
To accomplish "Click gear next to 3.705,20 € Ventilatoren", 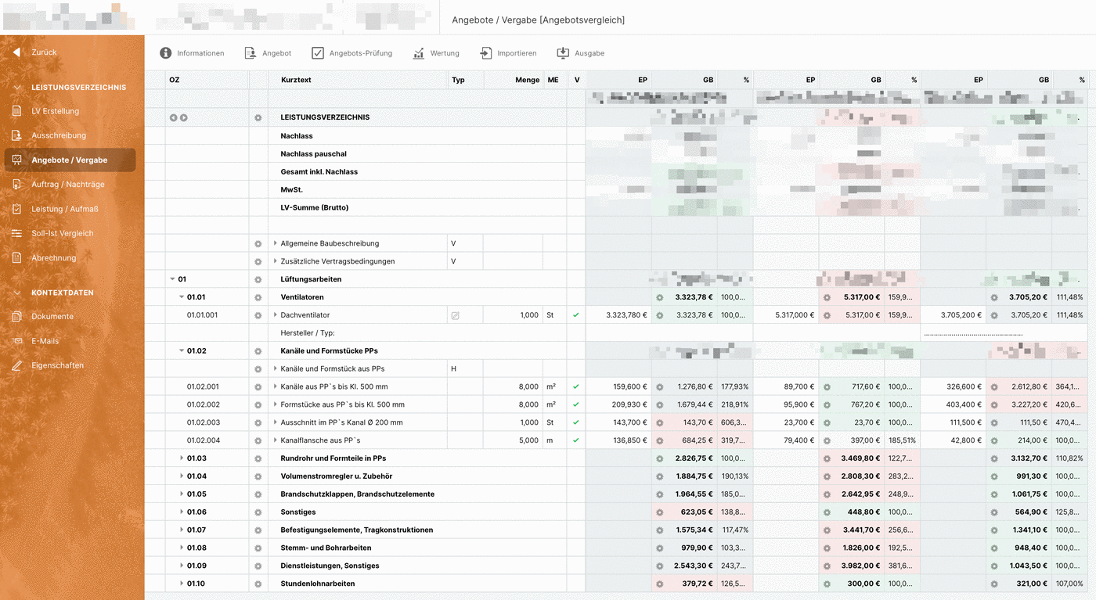I will [994, 297].
